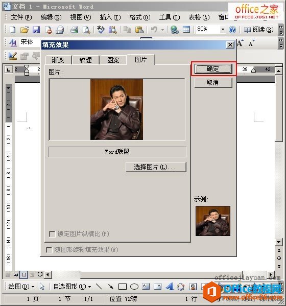This screenshot has width=286, height=306.
Task: Click the New blank document icon
Action: [12, 30]
